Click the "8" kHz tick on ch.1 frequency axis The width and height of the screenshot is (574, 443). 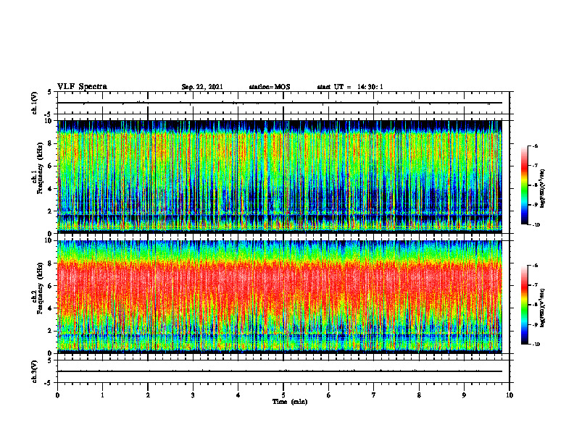pyautogui.click(x=50, y=143)
